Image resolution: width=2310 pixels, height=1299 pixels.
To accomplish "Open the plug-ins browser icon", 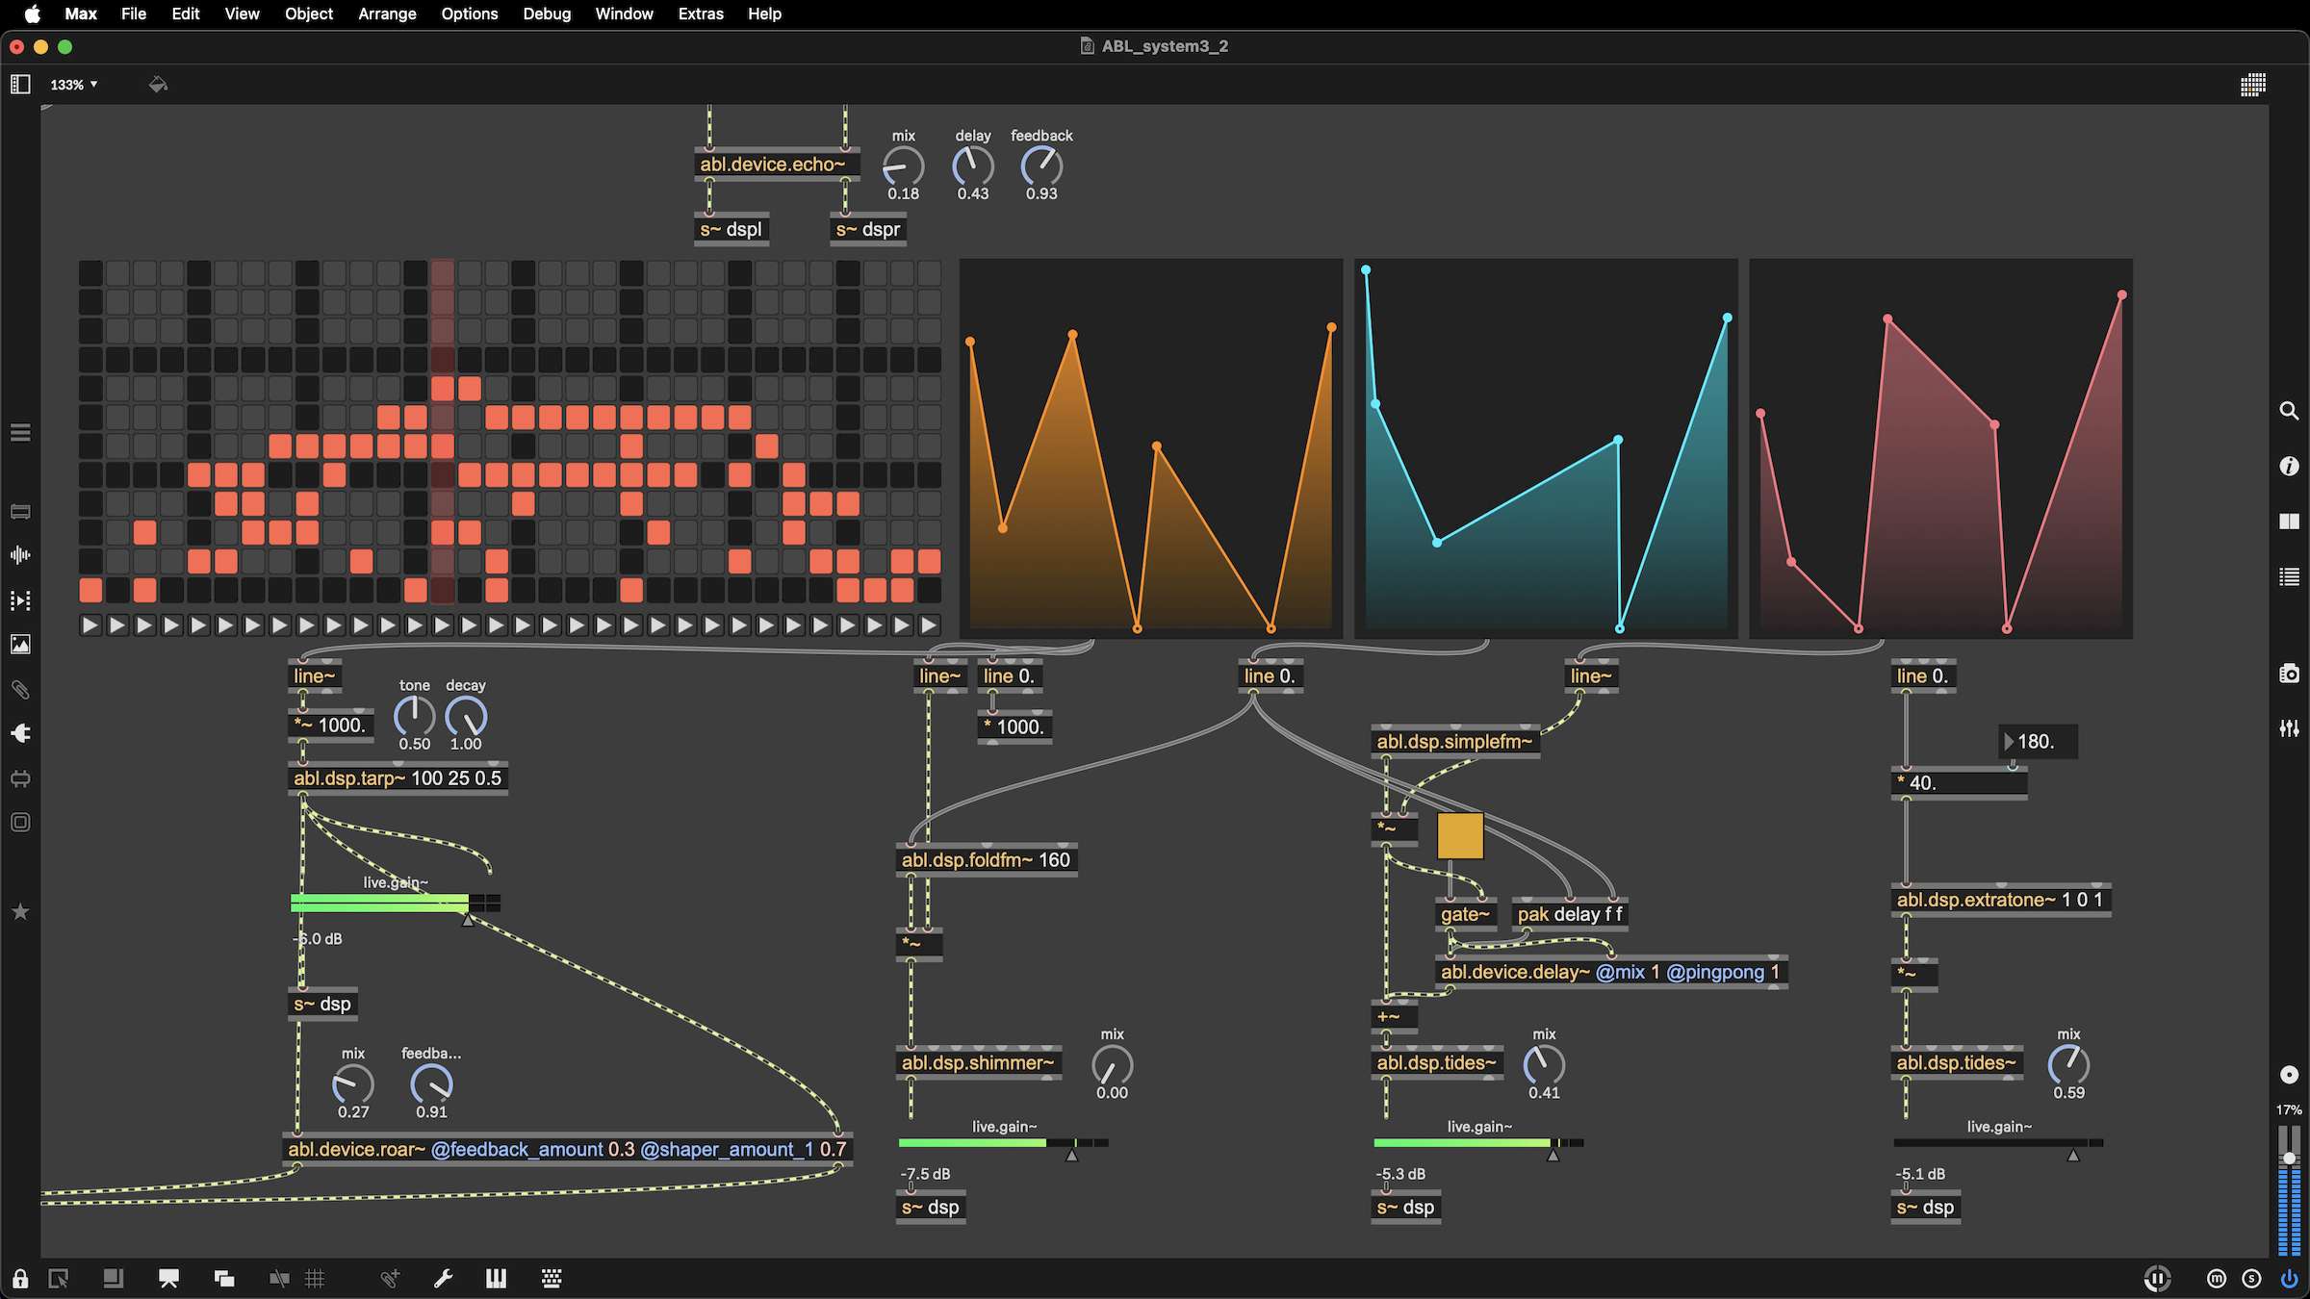I will [x=20, y=733].
